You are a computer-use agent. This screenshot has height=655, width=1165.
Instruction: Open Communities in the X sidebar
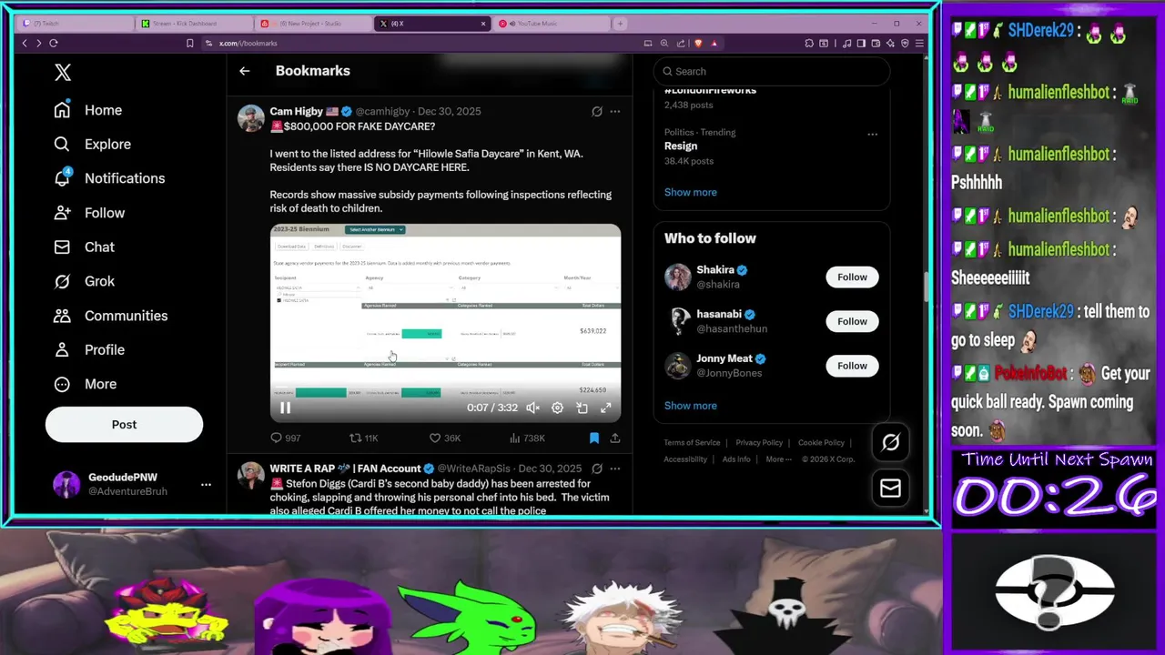point(110,316)
